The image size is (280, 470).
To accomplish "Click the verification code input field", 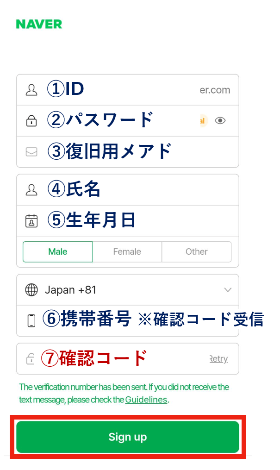I will point(120,359).
